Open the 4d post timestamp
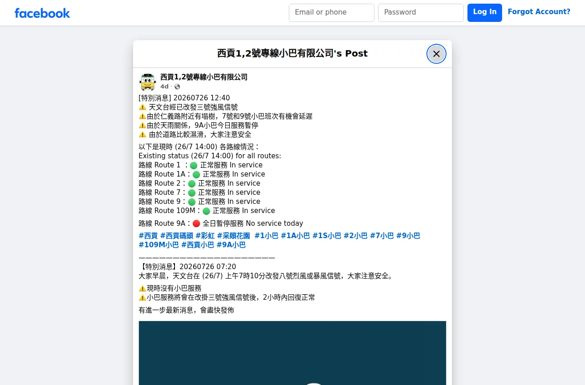 click(x=164, y=87)
